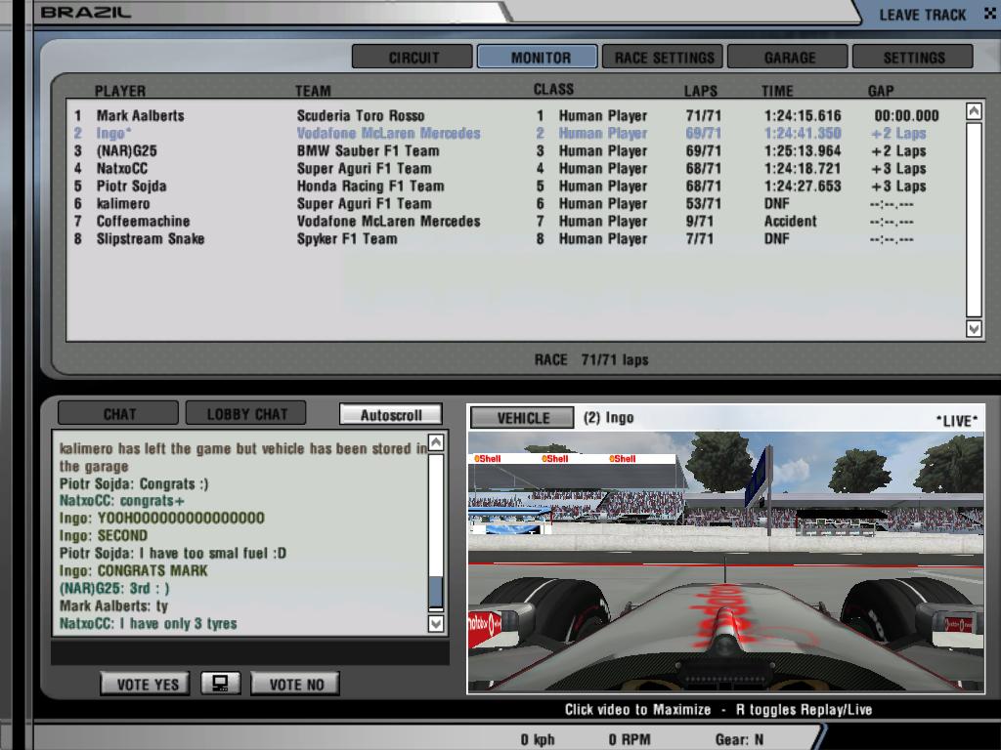The height and width of the screenshot is (750, 1001).
Task: Toggle Autoscroll in chat panel
Action: tap(391, 414)
